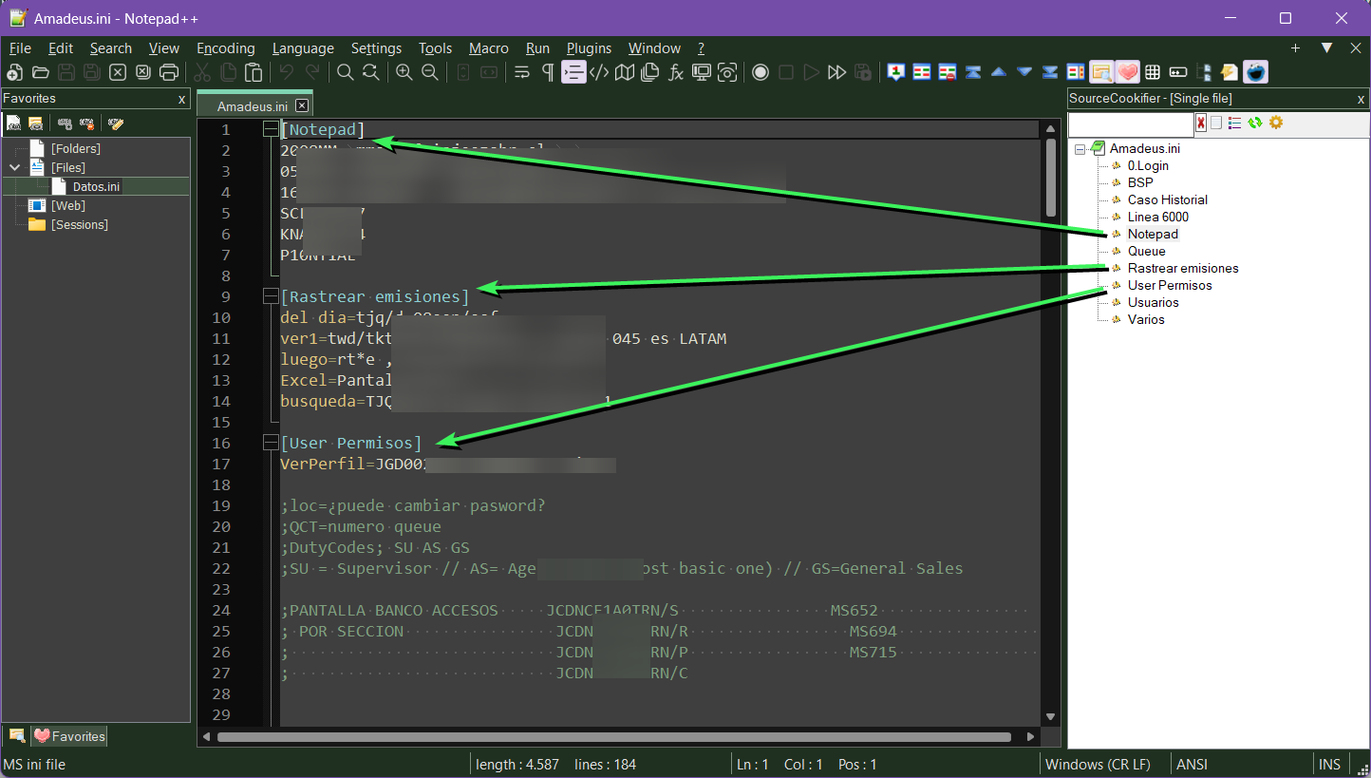Click the horizontal scrollbar in the editor
1371x778 pixels.
(614, 737)
